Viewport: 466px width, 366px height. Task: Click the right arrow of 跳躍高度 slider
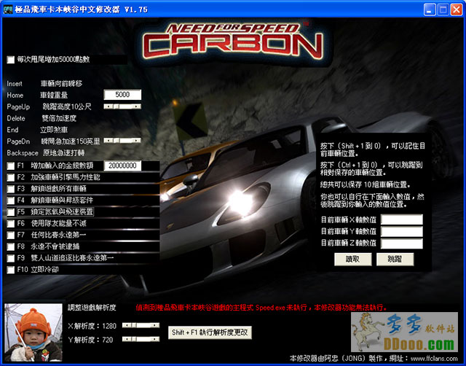137,106
